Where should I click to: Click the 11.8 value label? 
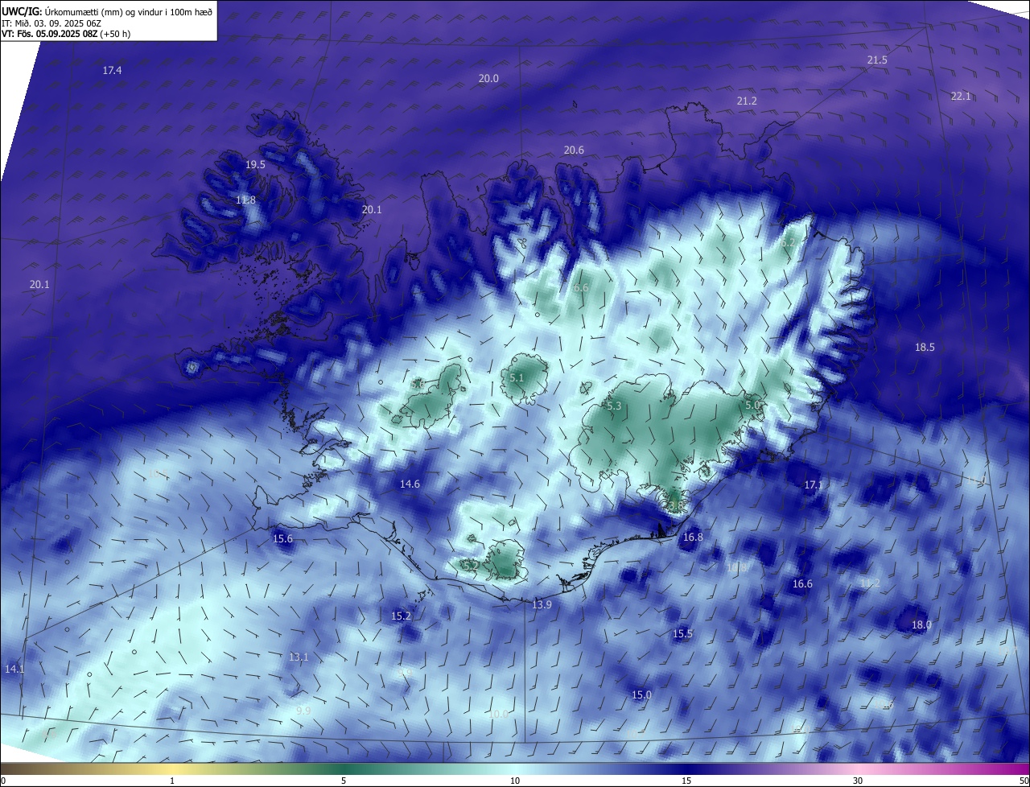click(x=245, y=200)
